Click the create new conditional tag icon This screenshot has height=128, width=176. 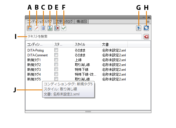29,28
